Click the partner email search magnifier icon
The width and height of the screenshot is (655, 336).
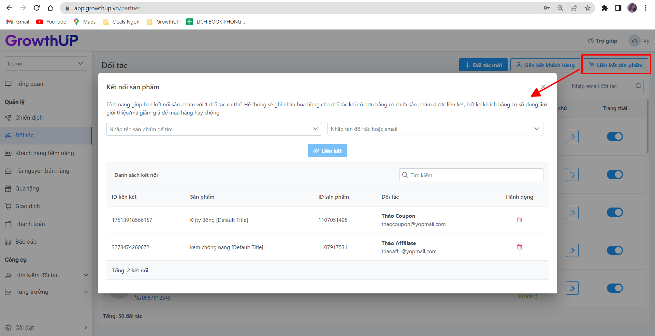click(x=638, y=86)
